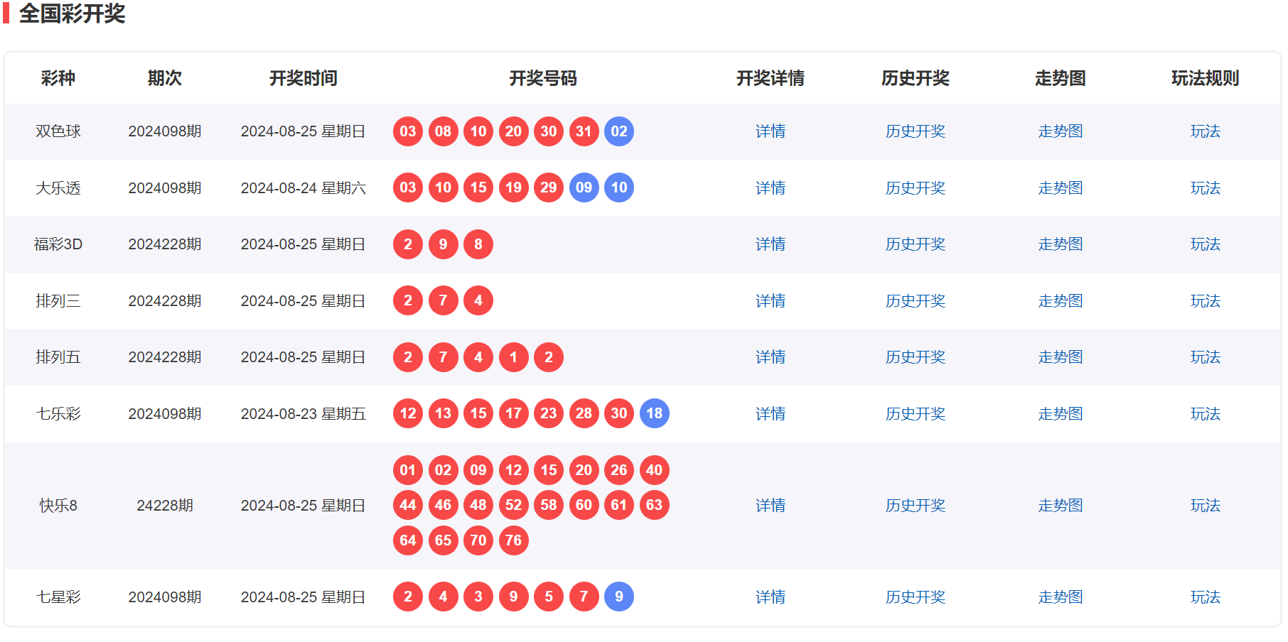Screen dimensions: 1288x642
Task: Open 历史开奖 for 双色球
Action: coord(915,131)
